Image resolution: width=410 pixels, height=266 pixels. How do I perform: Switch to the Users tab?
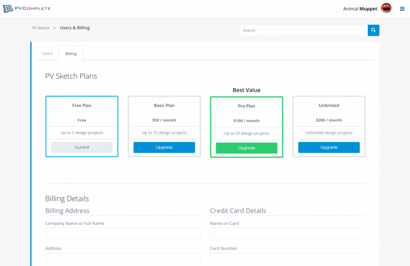[48, 53]
